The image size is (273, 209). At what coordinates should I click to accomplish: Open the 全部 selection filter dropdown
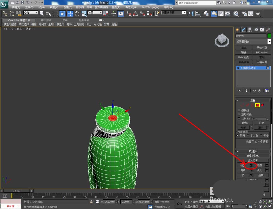pos(31,13)
